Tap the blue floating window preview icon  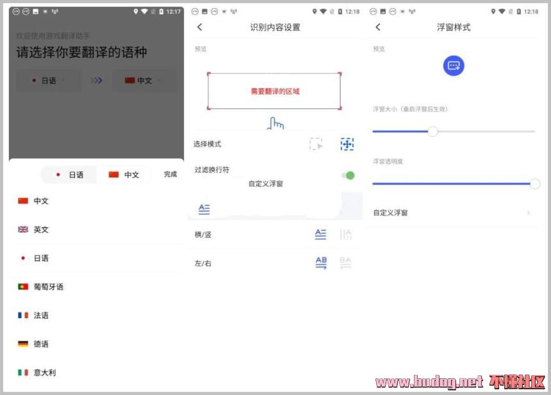[x=454, y=65]
